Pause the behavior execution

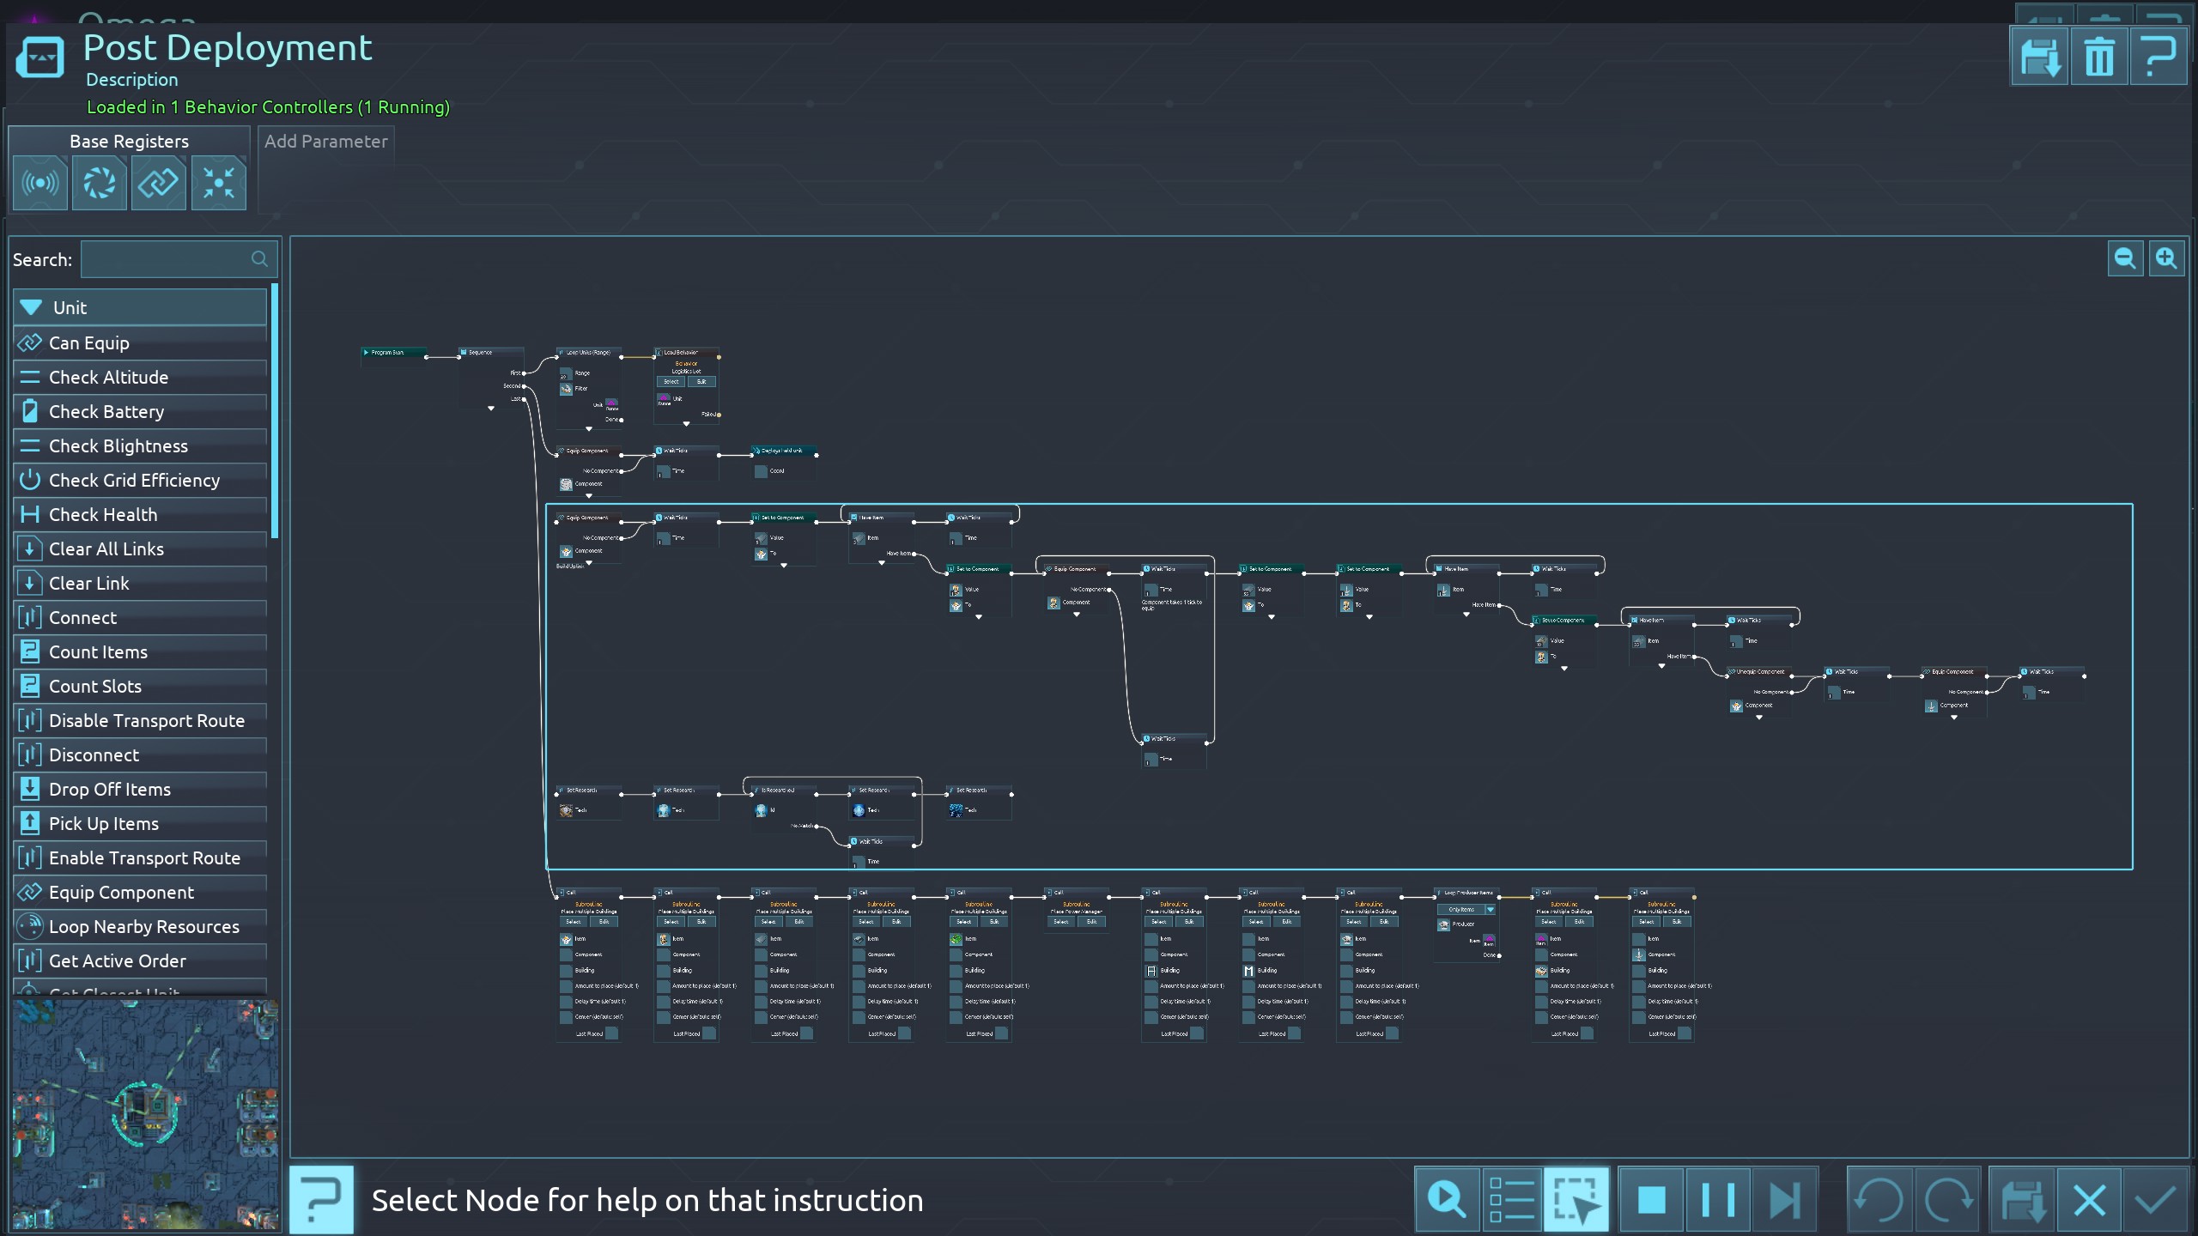[1717, 1199]
